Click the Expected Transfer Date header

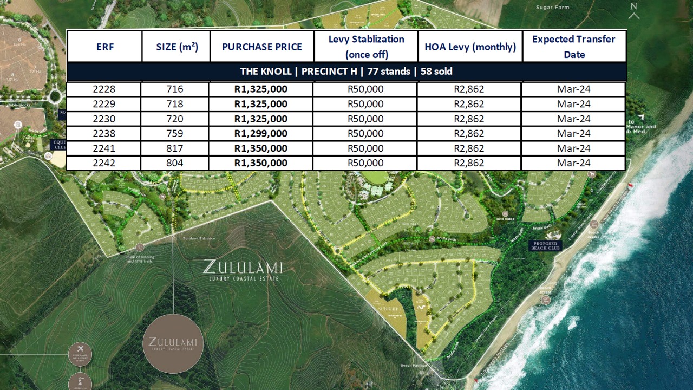[x=574, y=47]
